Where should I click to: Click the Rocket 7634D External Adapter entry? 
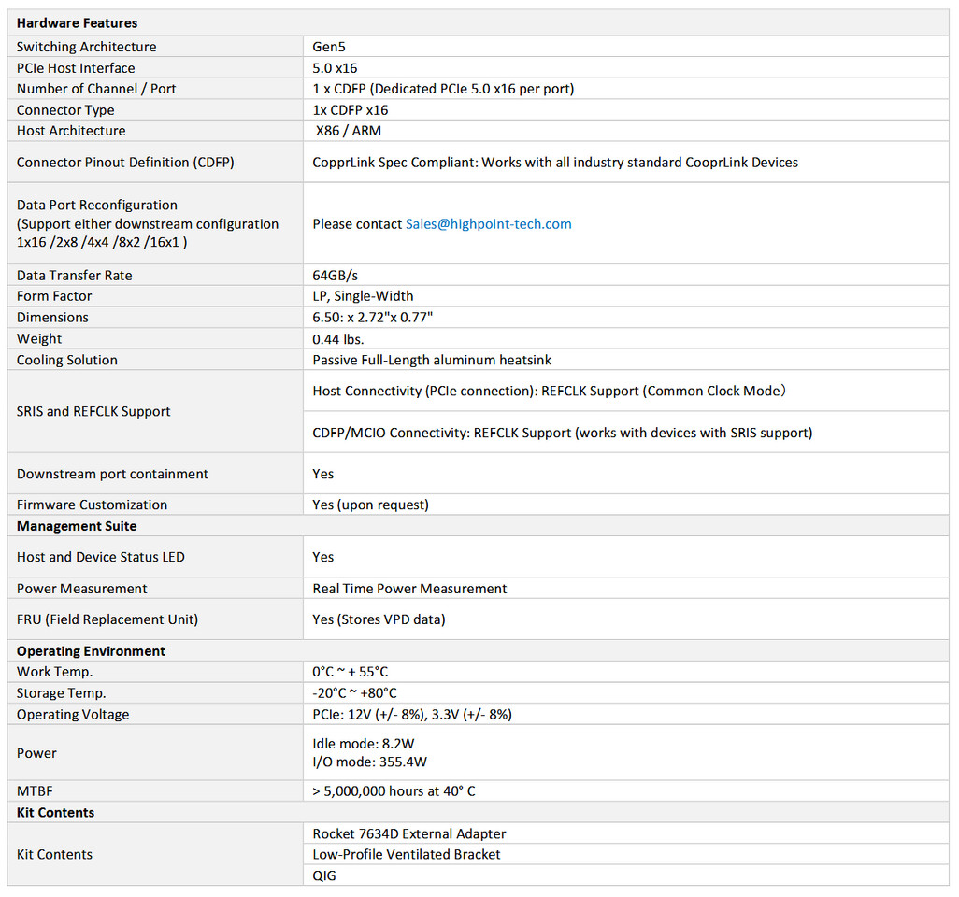409,834
